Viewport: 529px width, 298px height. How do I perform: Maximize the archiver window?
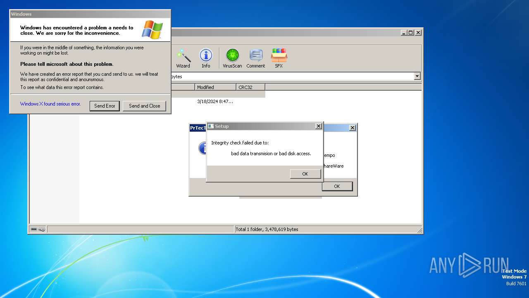click(x=410, y=32)
